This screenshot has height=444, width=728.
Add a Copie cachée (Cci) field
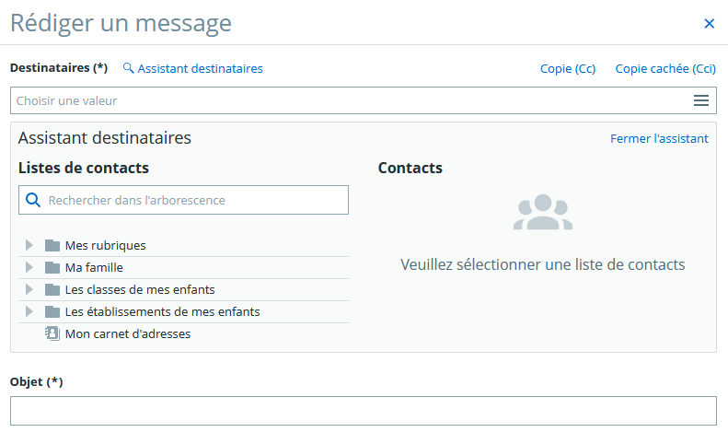tap(665, 69)
